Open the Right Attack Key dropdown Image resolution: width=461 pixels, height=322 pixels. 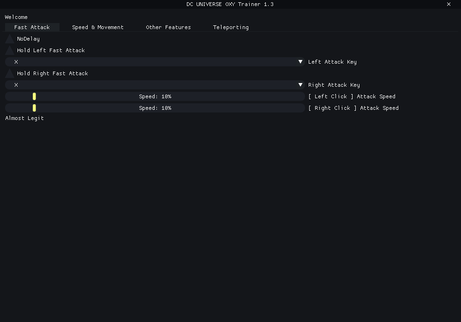(x=155, y=85)
